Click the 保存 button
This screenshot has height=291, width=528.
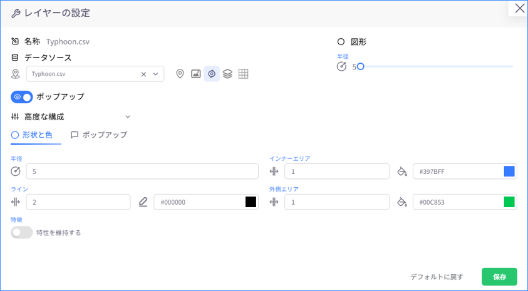click(499, 277)
